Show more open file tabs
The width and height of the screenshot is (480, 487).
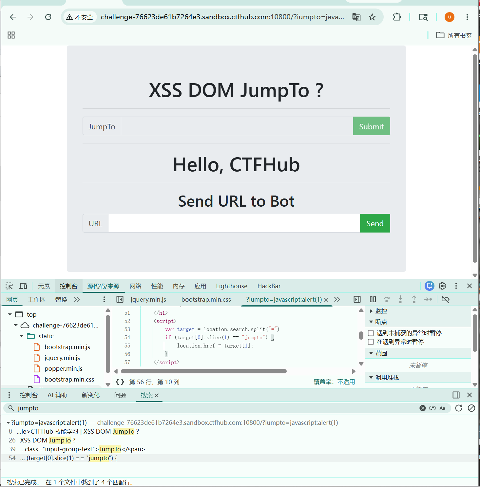pyautogui.click(x=337, y=299)
